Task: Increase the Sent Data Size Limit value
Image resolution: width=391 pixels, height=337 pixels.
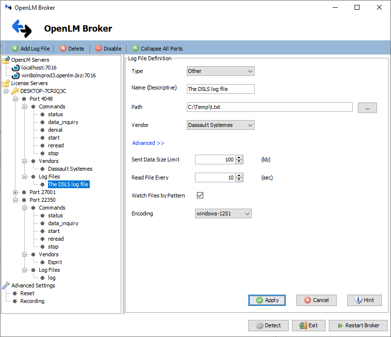Action: 239,158
